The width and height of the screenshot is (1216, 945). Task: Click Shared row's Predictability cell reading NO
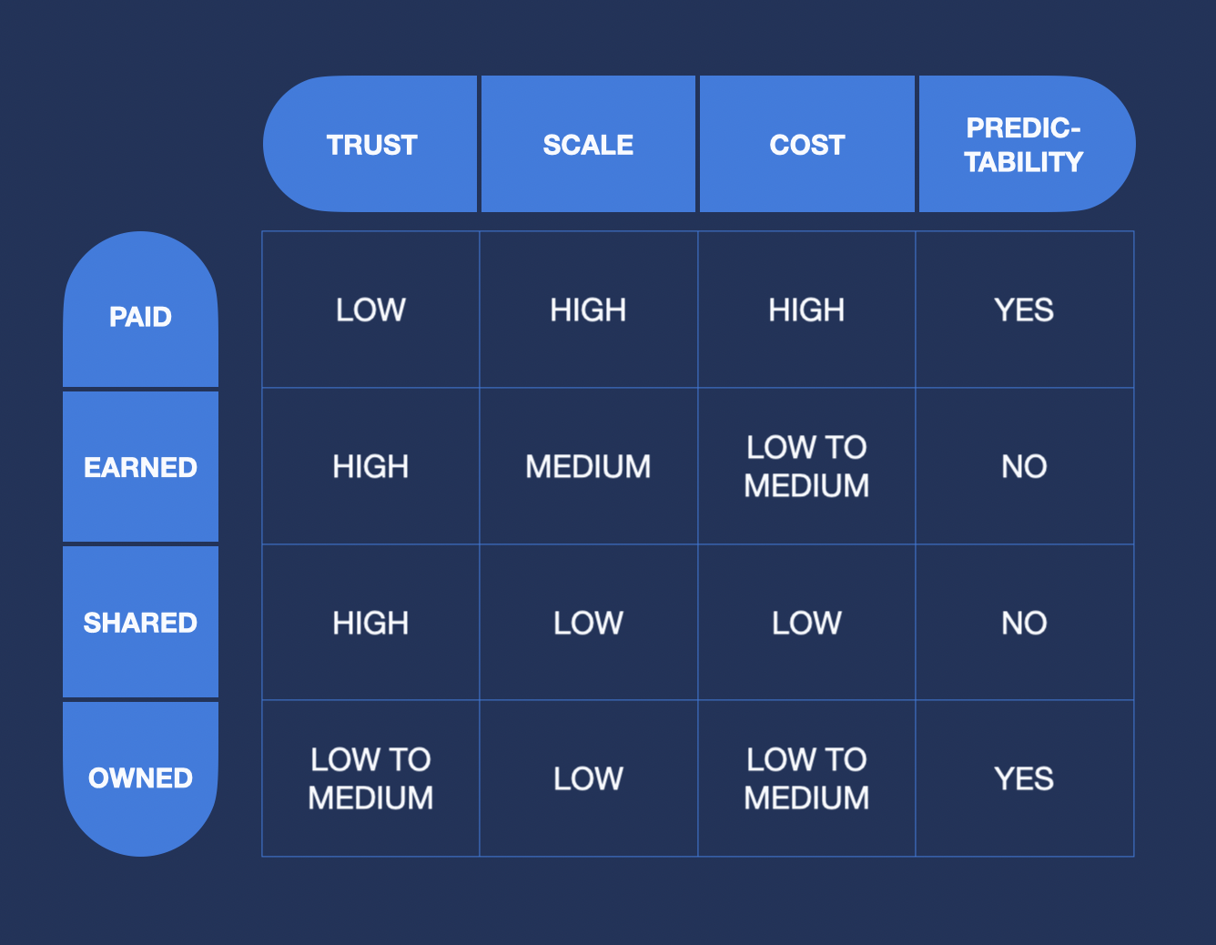click(1024, 623)
